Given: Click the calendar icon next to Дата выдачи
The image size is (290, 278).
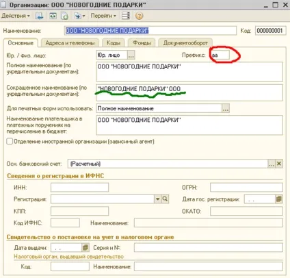Looking at the screenshot, I should [x=85, y=247].
